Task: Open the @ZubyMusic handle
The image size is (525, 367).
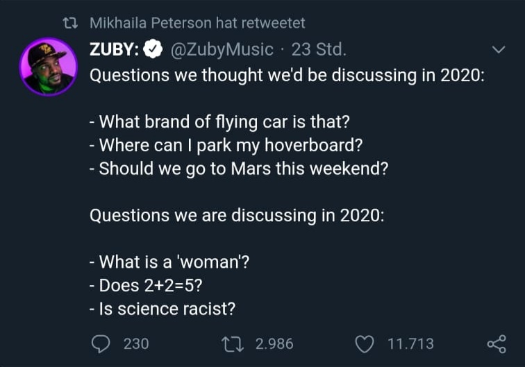Action: coord(222,50)
